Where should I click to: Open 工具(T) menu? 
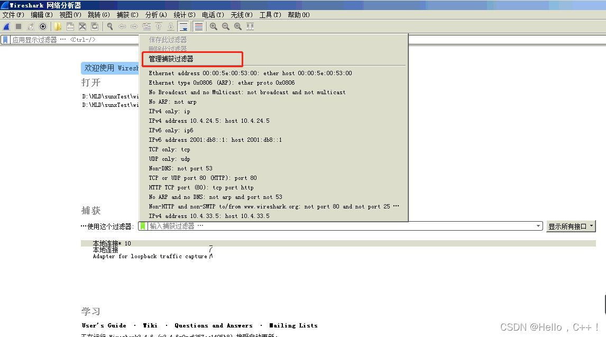[x=271, y=15]
